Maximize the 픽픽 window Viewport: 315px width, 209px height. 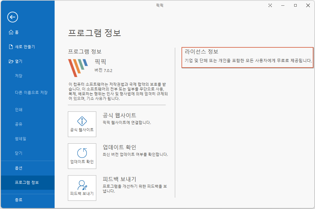point(295,5)
